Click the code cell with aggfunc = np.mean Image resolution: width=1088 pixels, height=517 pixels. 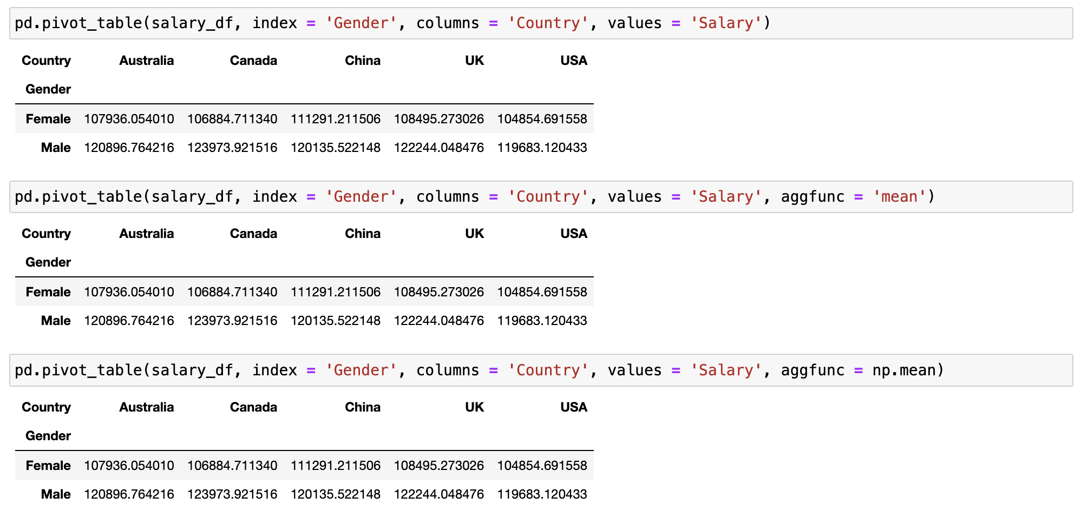tap(541, 370)
